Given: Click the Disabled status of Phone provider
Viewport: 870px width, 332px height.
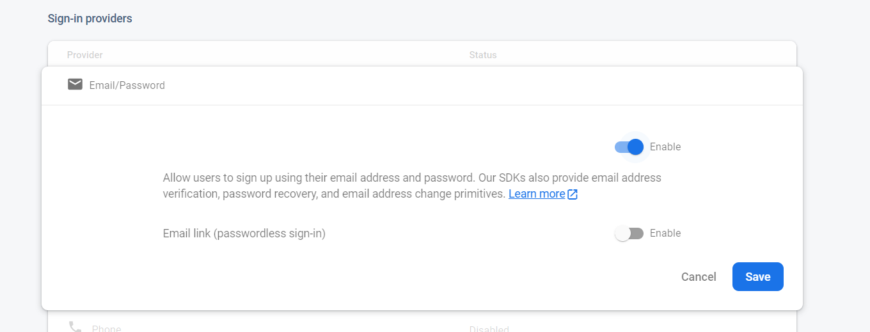Looking at the screenshot, I should (x=489, y=329).
